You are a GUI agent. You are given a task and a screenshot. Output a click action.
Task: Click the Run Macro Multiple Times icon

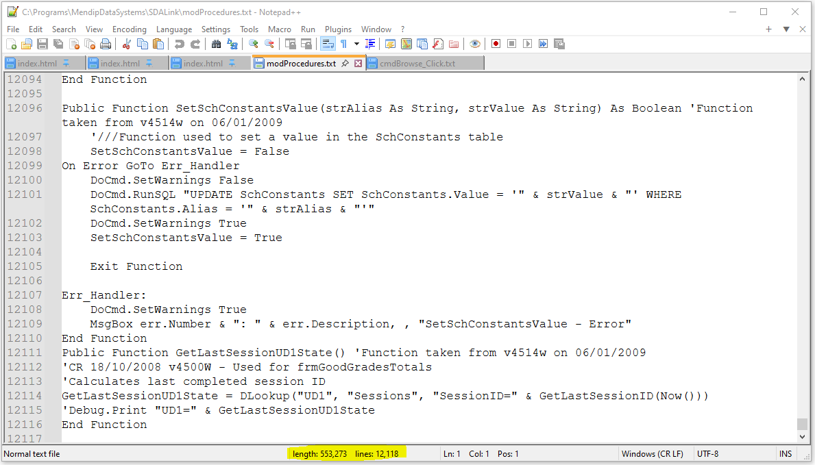(543, 44)
